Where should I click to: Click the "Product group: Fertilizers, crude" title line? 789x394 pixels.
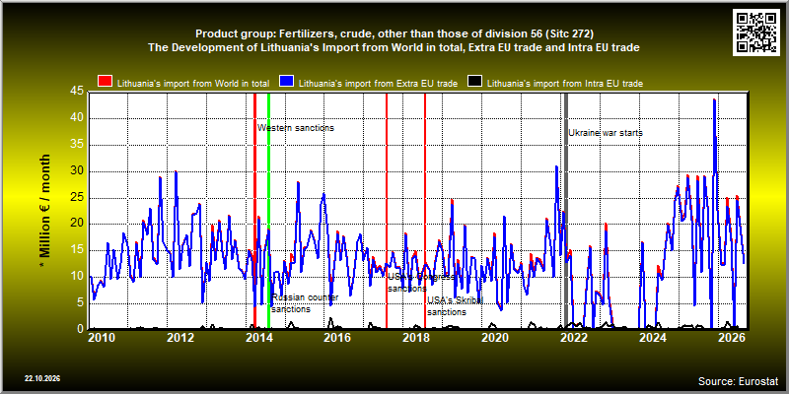coord(394,34)
